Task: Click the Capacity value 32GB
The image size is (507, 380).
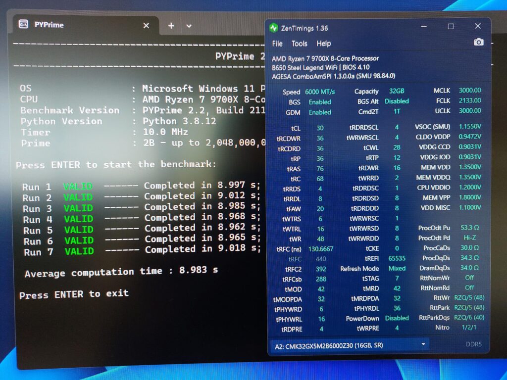Action: point(397,91)
